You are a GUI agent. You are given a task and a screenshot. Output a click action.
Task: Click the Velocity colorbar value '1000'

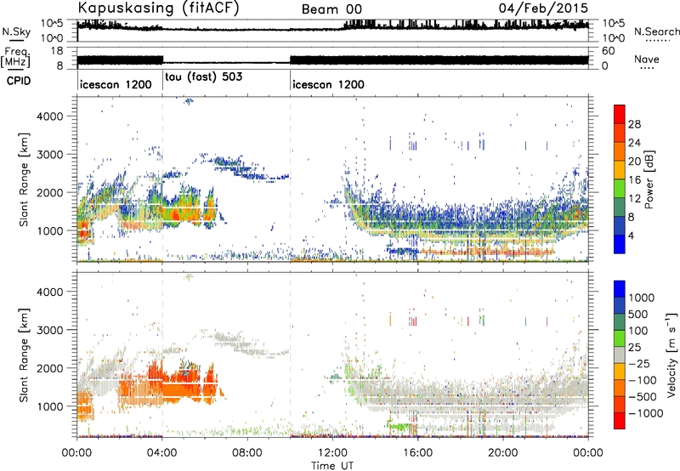tap(642, 298)
